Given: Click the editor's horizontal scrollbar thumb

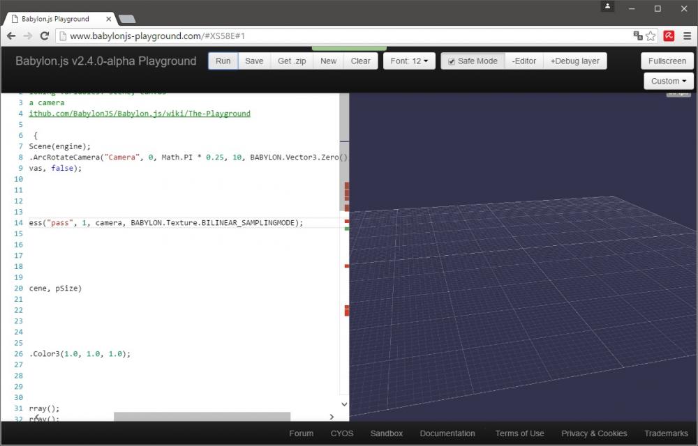Looking at the screenshot, I should pos(202,417).
